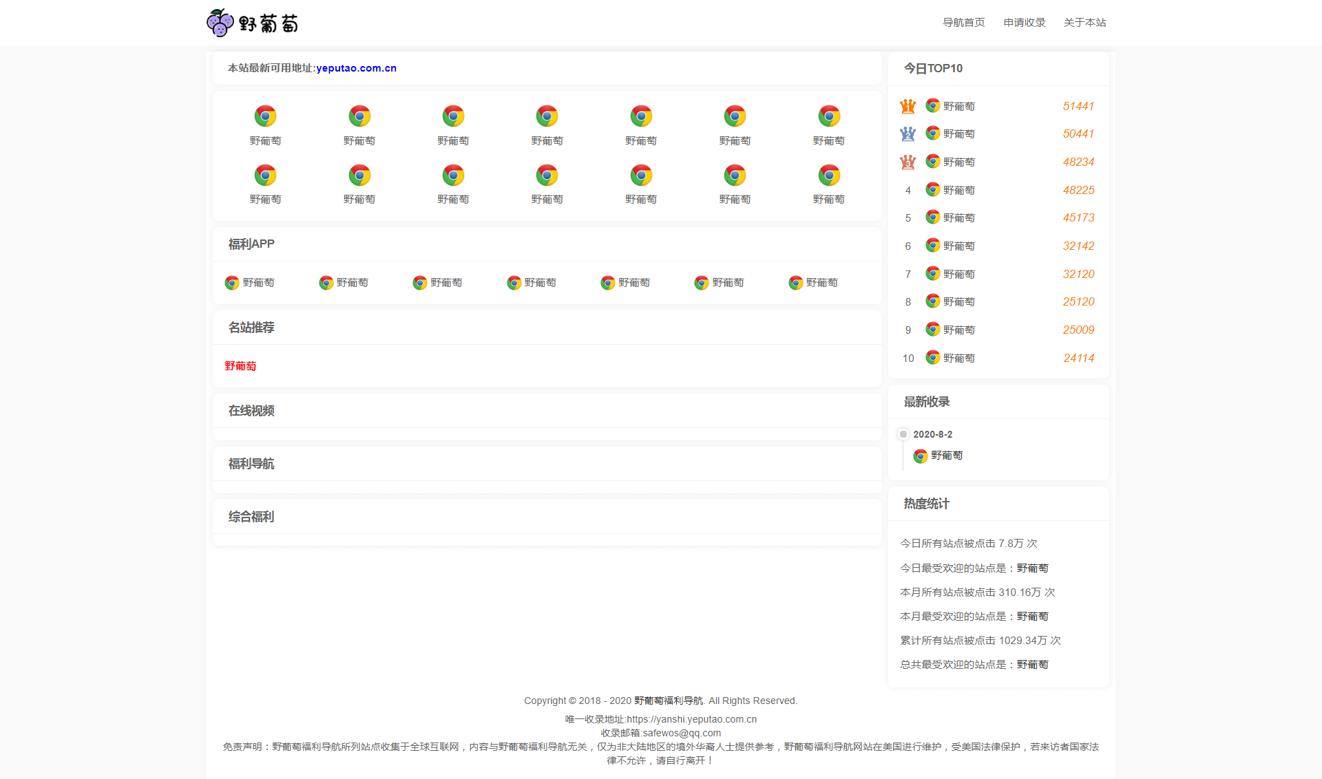The height and width of the screenshot is (779, 1322).
Task: Click the last Chrome icon in the grid's first row
Action: point(829,116)
